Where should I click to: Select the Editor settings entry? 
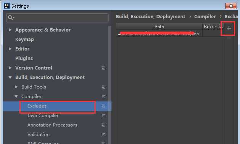pyautogui.click(x=22, y=49)
